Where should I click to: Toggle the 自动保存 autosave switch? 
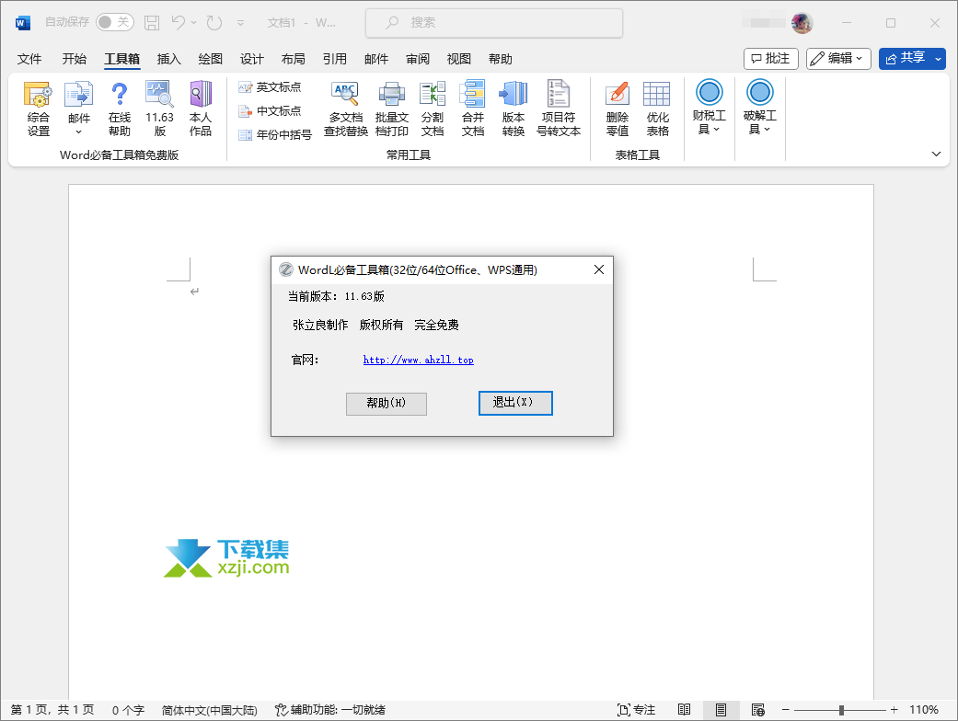115,23
